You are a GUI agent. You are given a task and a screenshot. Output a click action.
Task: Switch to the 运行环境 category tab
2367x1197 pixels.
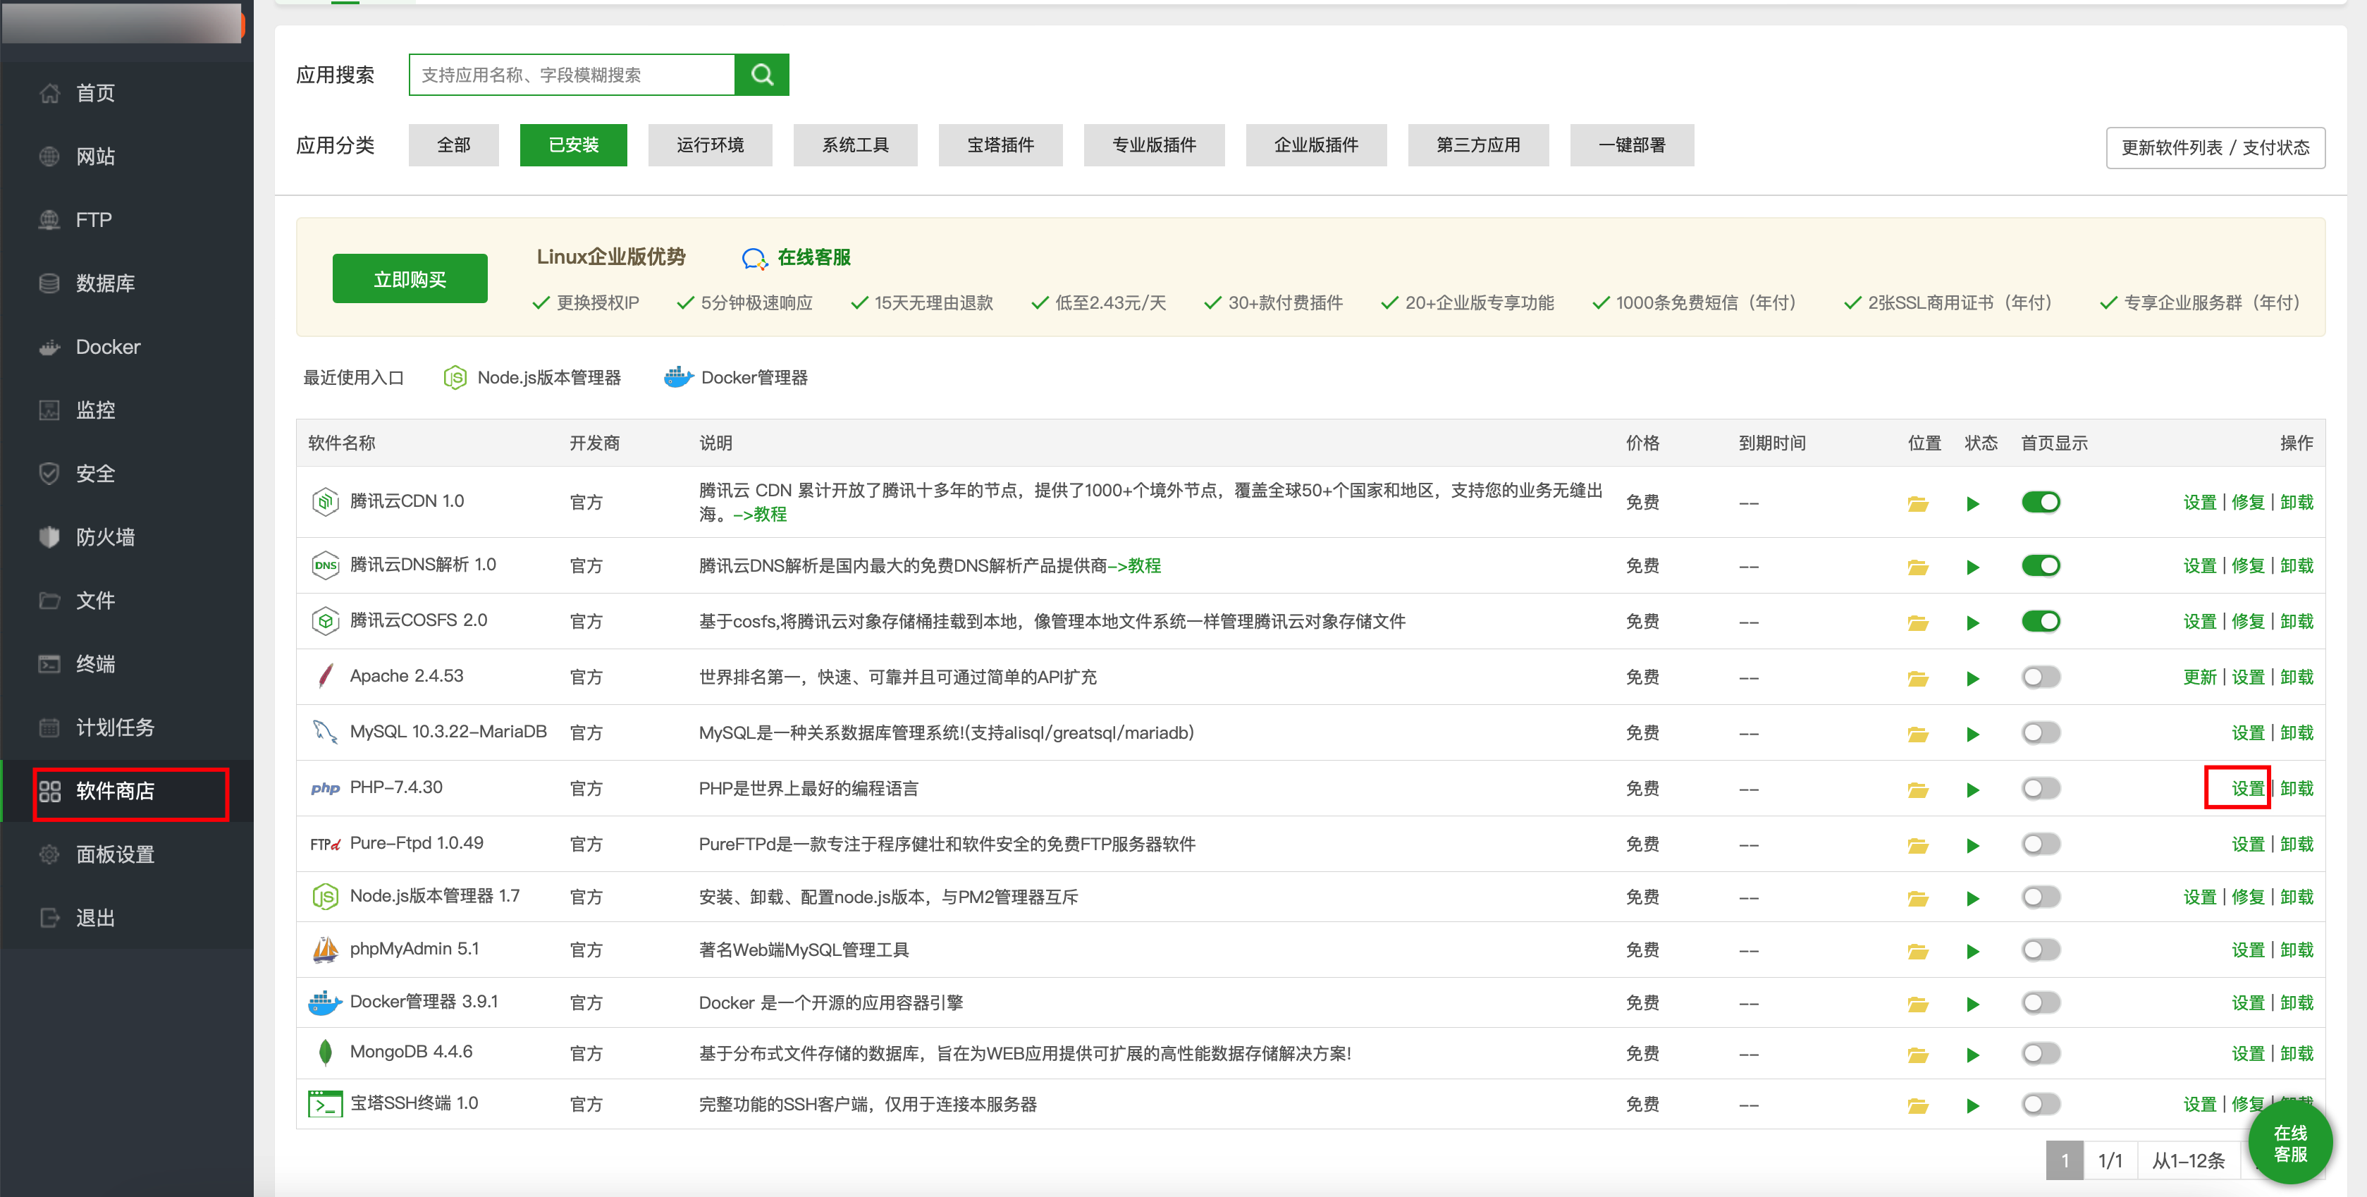[x=709, y=145]
